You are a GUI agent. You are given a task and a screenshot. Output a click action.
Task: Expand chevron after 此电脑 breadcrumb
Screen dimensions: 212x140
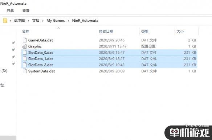(x=28, y=21)
